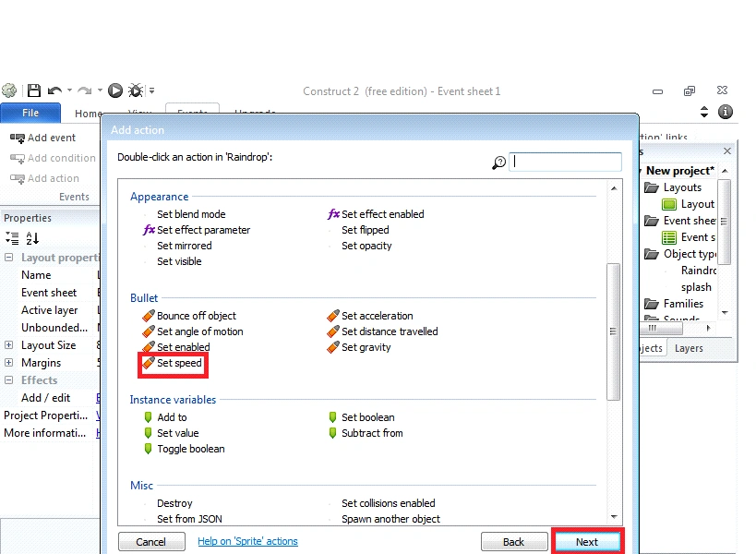Image resolution: width=756 pixels, height=554 pixels.
Task: Select Set enabled bullet action
Action: [x=176, y=347]
